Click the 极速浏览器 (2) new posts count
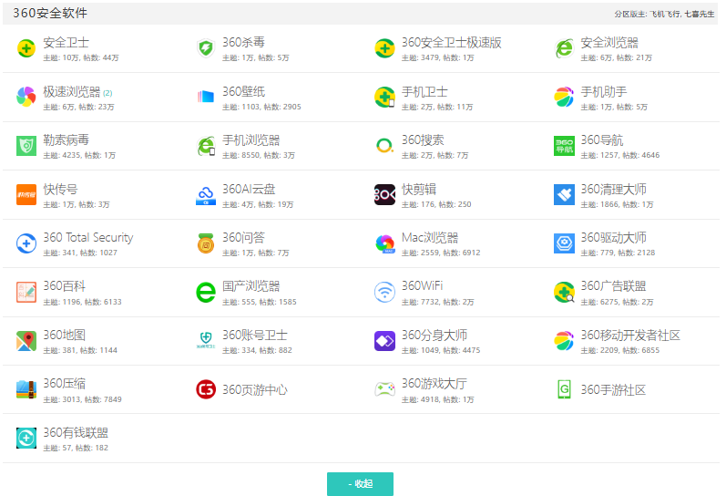726x496 pixels. [x=107, y=93]
